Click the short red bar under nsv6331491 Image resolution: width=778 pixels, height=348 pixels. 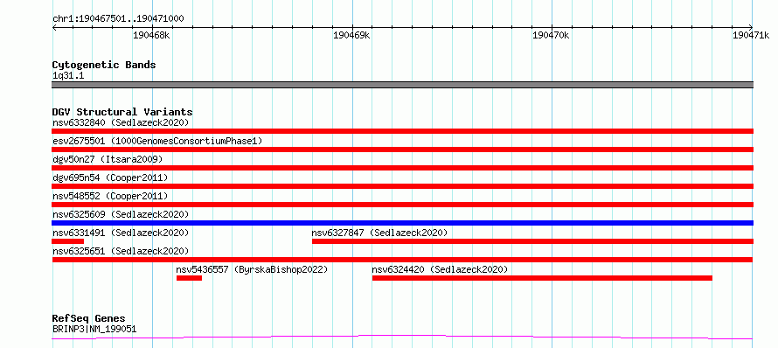[67, 241]
